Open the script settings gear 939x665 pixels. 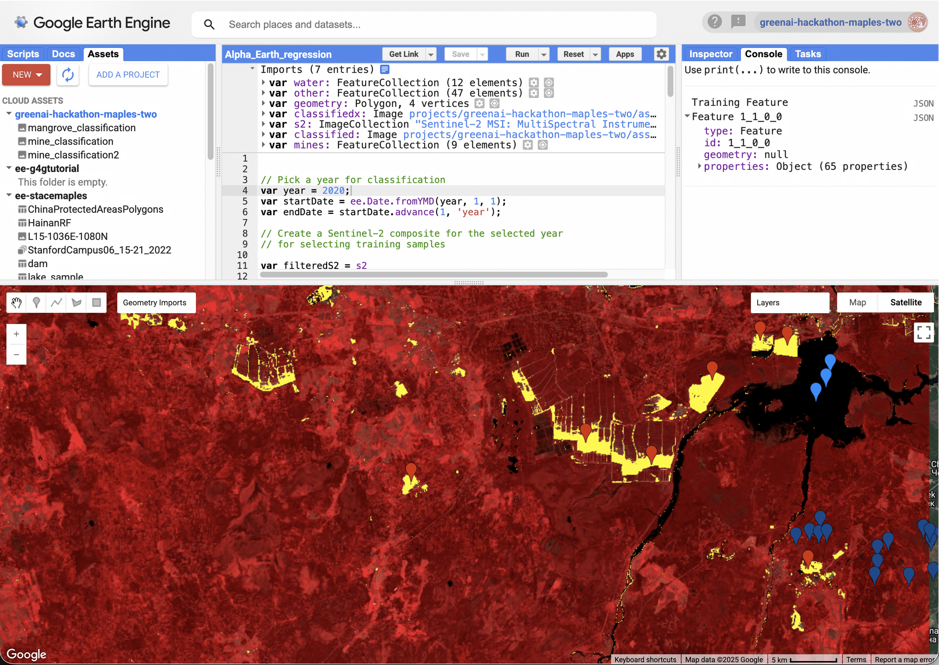click(x=661, y=54)
